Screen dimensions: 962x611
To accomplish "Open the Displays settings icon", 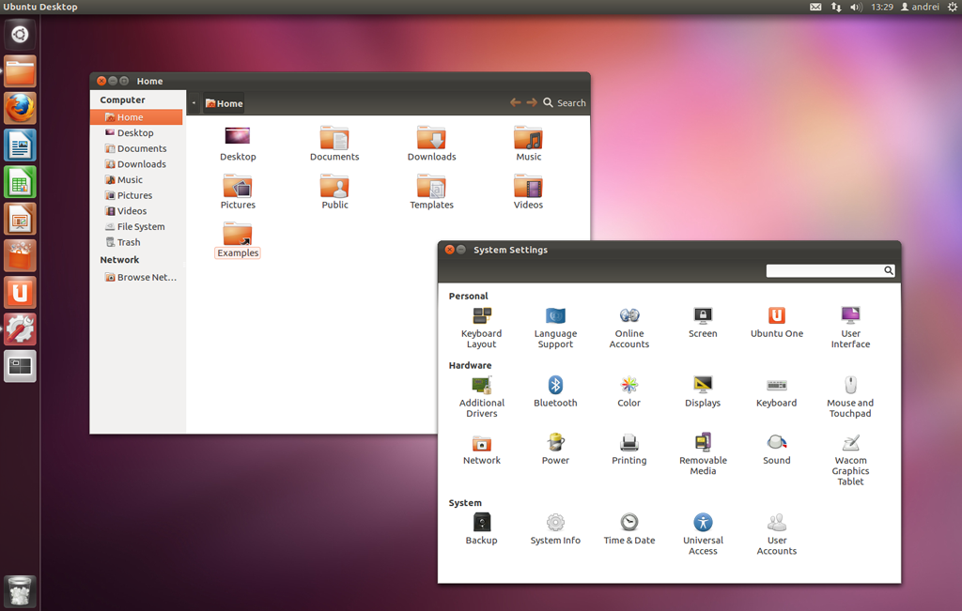I will coord(702,386).
